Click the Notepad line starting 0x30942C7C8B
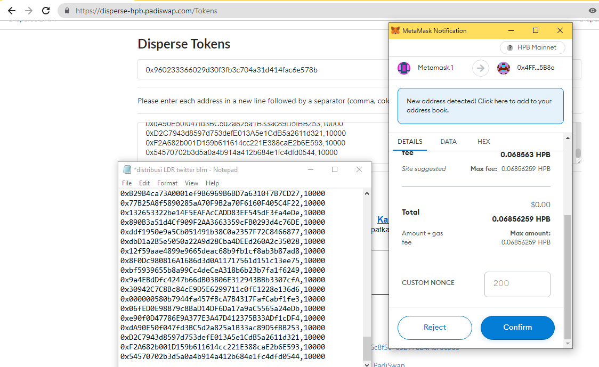 tap(223, 289)
